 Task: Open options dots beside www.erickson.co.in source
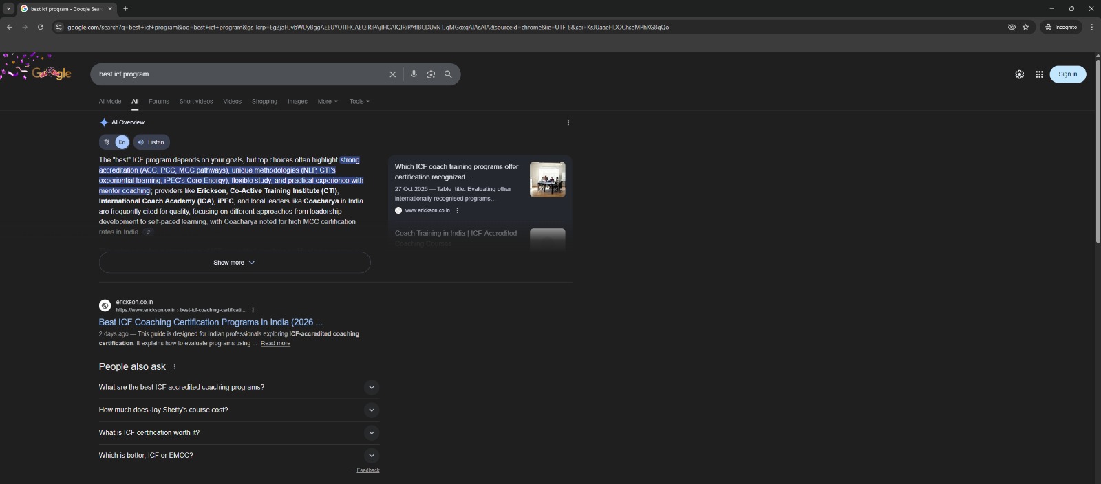point(458,210)
